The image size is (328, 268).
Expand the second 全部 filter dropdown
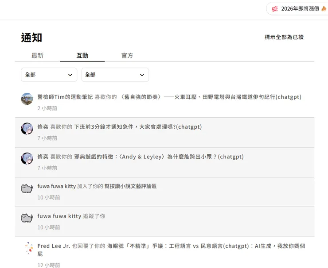coord(115,75)
